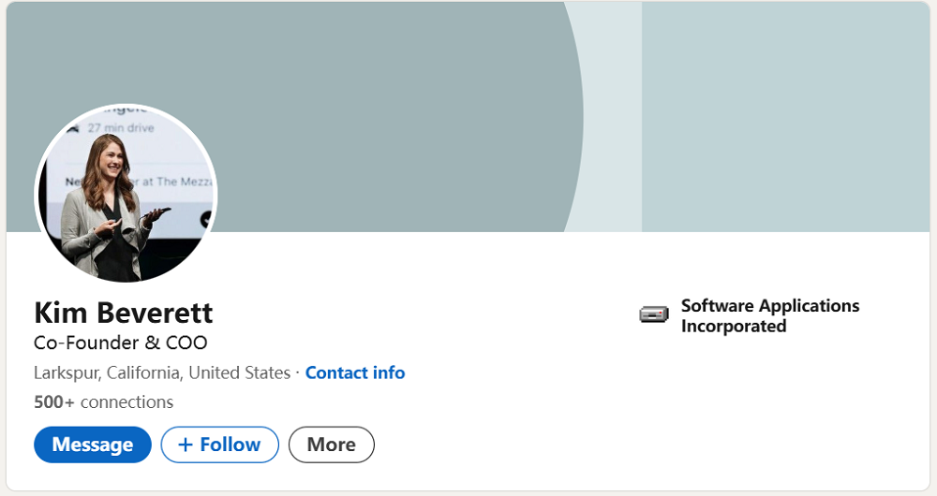Screen dimensions: 937x496
Task: Click the Larkspur, California location text
Action: [x=106, y=372]
